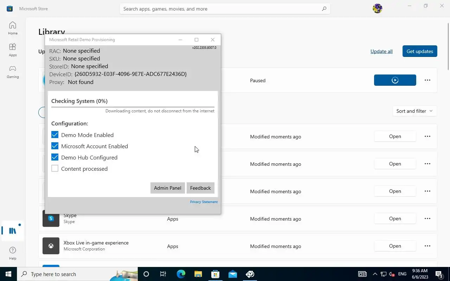This screenshot has height=281, width=450.
Task: Click the Windows taskbar search box
Action: 77,274
